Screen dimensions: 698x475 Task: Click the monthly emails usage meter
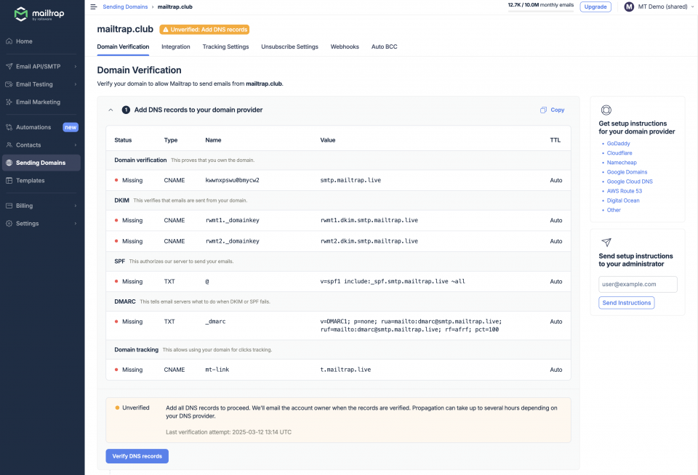541,7
